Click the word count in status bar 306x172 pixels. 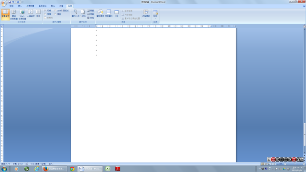[18, 164]
